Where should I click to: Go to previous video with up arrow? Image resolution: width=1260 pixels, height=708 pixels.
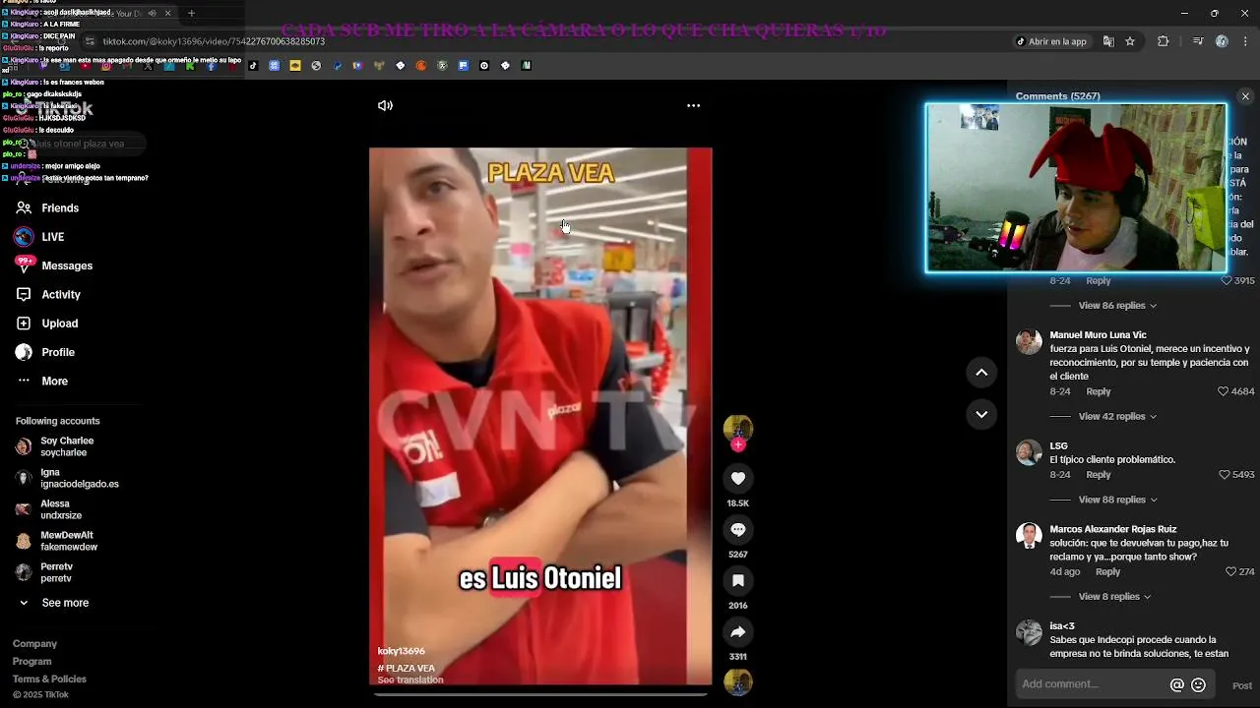click(x=981, y=373)
